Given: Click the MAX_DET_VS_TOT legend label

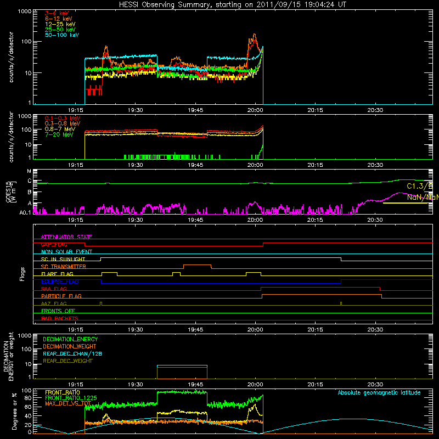Looking at the screenshot, I should (x=68, y=403).
